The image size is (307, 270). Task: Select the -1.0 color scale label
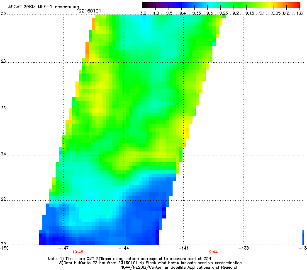pyautogui.click(x=155, y=13)
